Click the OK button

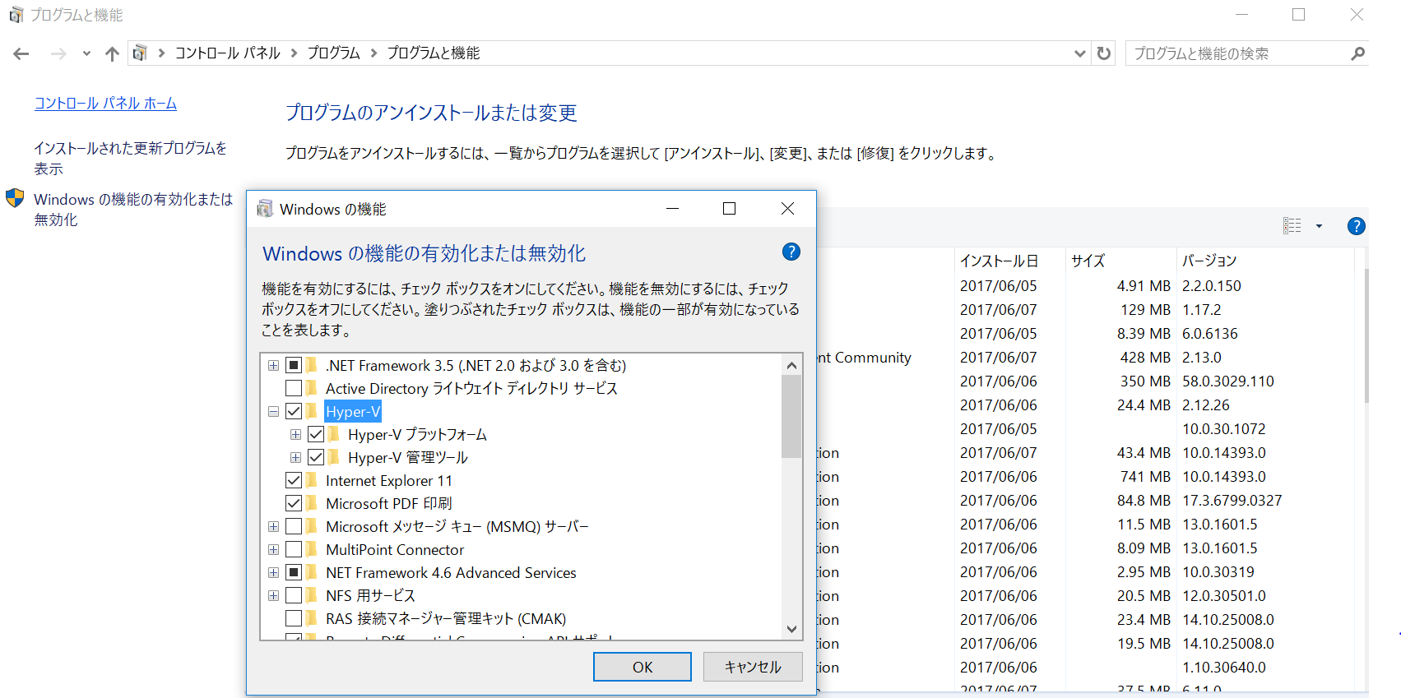click(643, 667)
